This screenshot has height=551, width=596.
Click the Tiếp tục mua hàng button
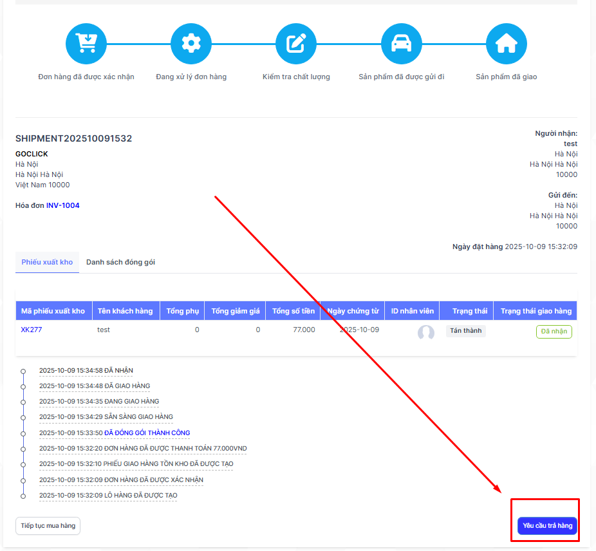[x=48, y=526]
